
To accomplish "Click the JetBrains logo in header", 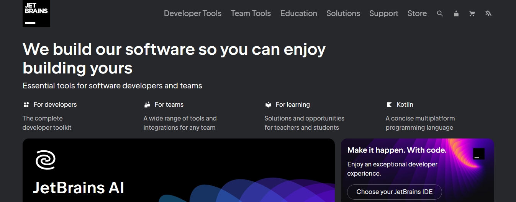I will point(36,13).
